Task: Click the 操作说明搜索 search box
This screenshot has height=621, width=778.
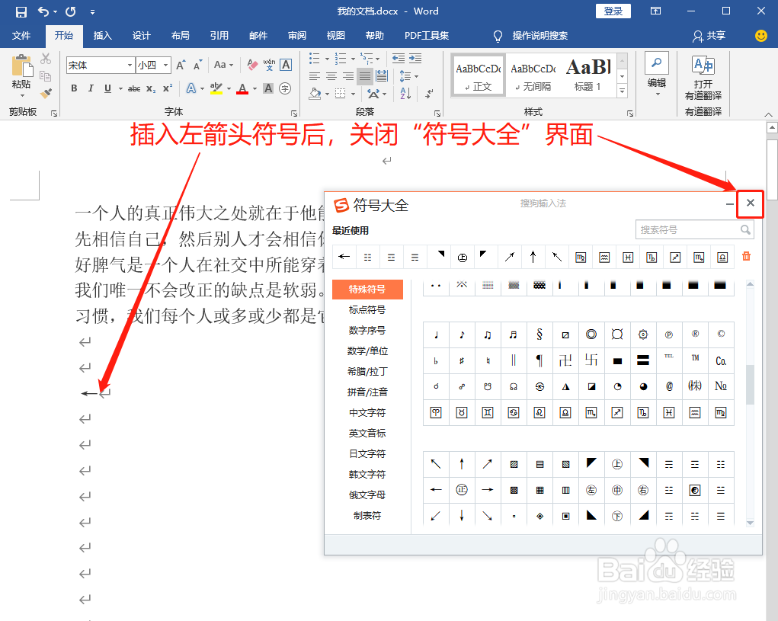Action: 539,36
